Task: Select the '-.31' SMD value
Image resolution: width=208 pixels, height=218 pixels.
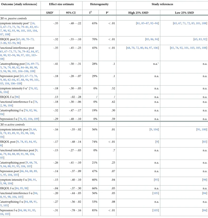Action: [x=56, y=210]
